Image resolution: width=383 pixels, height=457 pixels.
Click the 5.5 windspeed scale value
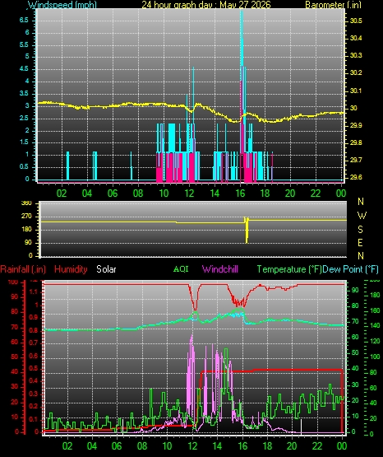click(24, 44)
